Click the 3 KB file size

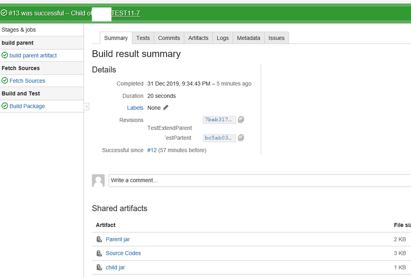click(400, 253)
